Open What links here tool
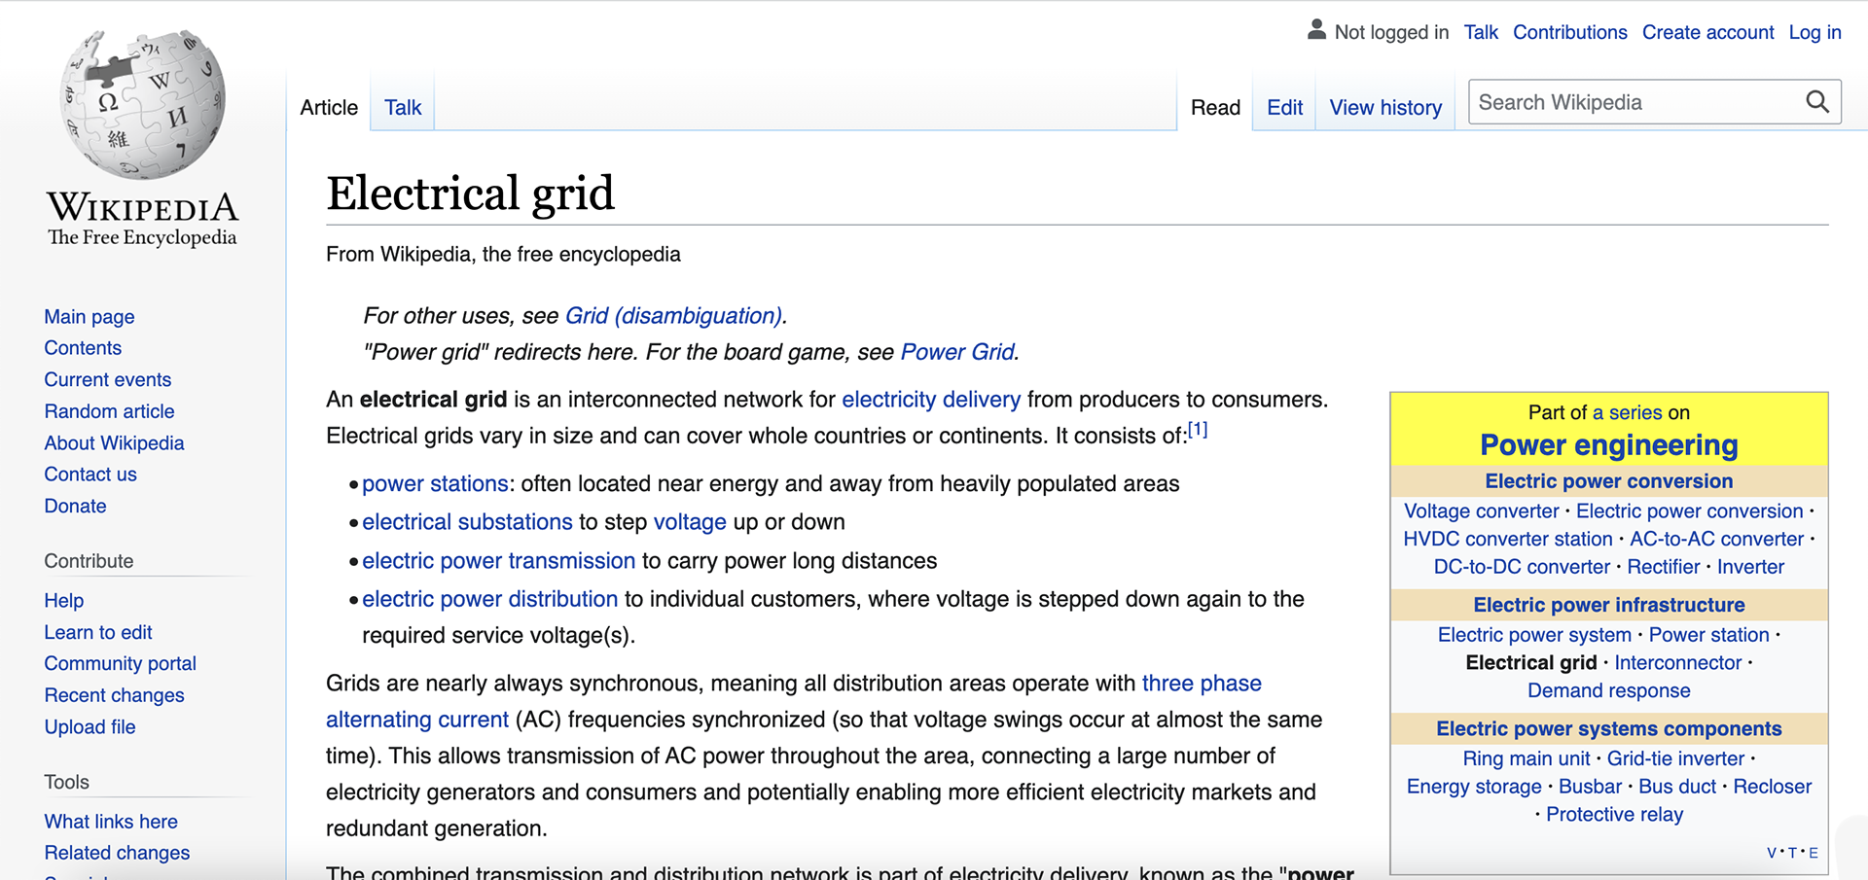 point(111,821)
